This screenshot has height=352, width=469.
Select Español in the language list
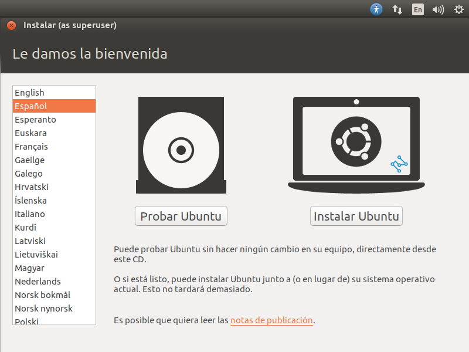[54, 106]
